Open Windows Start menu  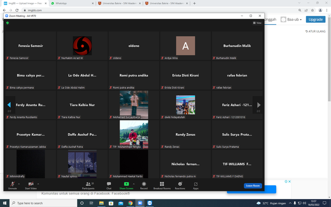pyautogui.click(x=5, y=203)
